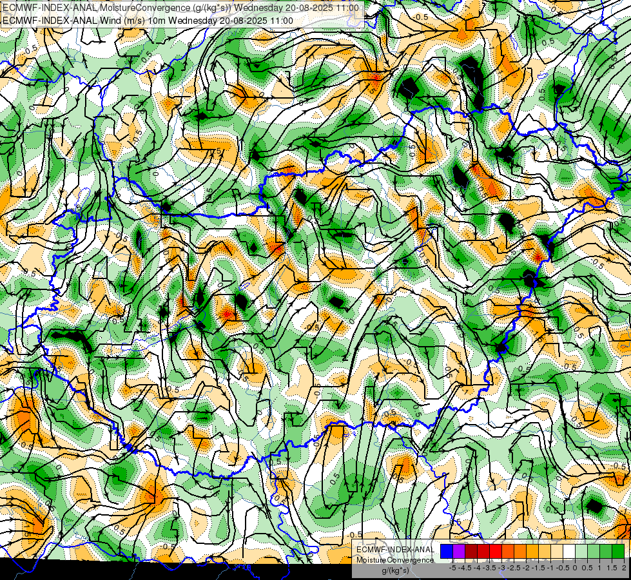Click the legend tick value 2
631x580 pixels.
tap(624, 568)
